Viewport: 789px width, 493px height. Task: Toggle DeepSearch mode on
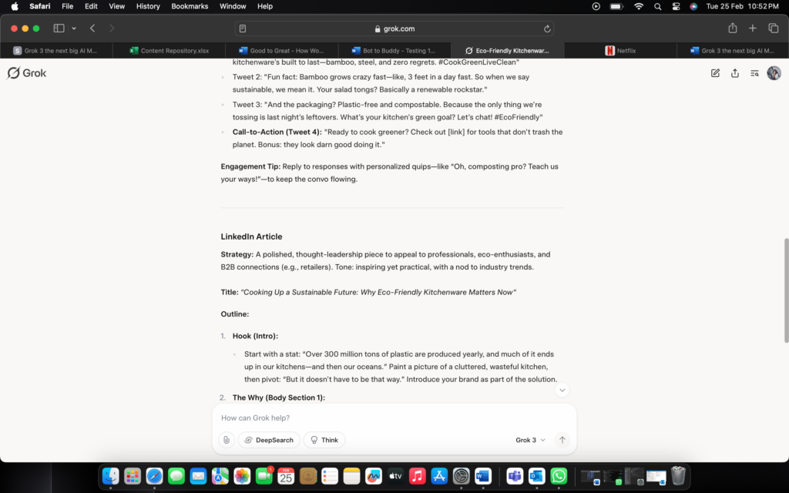click(x=269, y=440)
